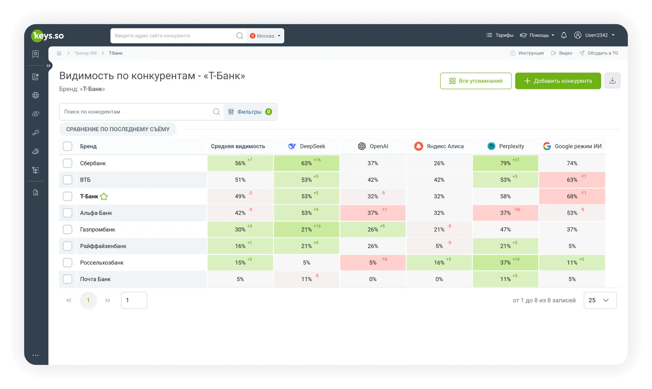Image resolution: width=652 pixels, height=389 pixels.
Task: Click the three-dot more icon in the sidebar
Action: point(36,355)
